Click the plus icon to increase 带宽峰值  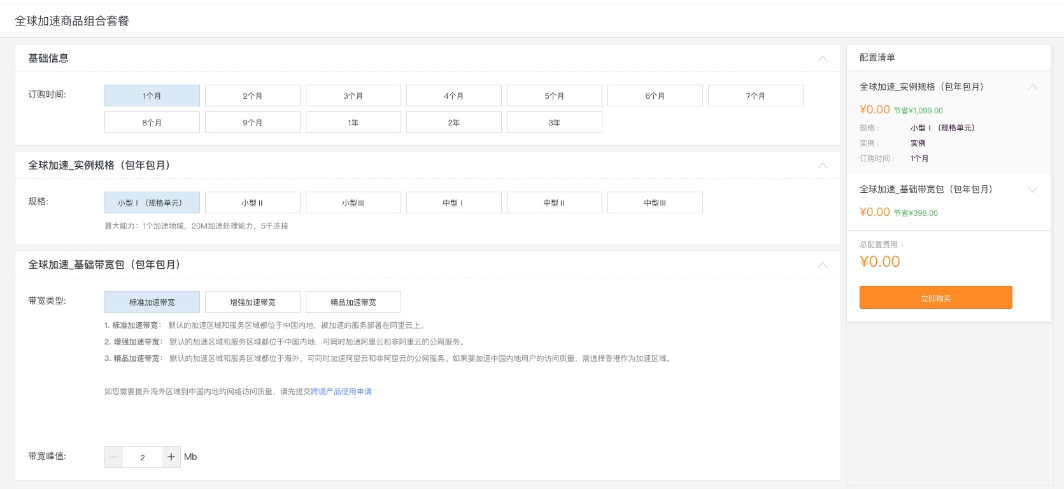[171, 457]
